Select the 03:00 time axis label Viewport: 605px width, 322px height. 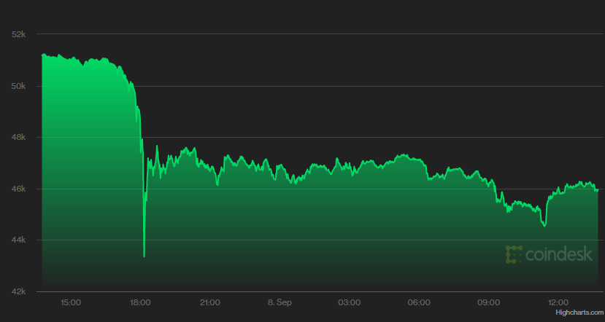pos(349,302)
